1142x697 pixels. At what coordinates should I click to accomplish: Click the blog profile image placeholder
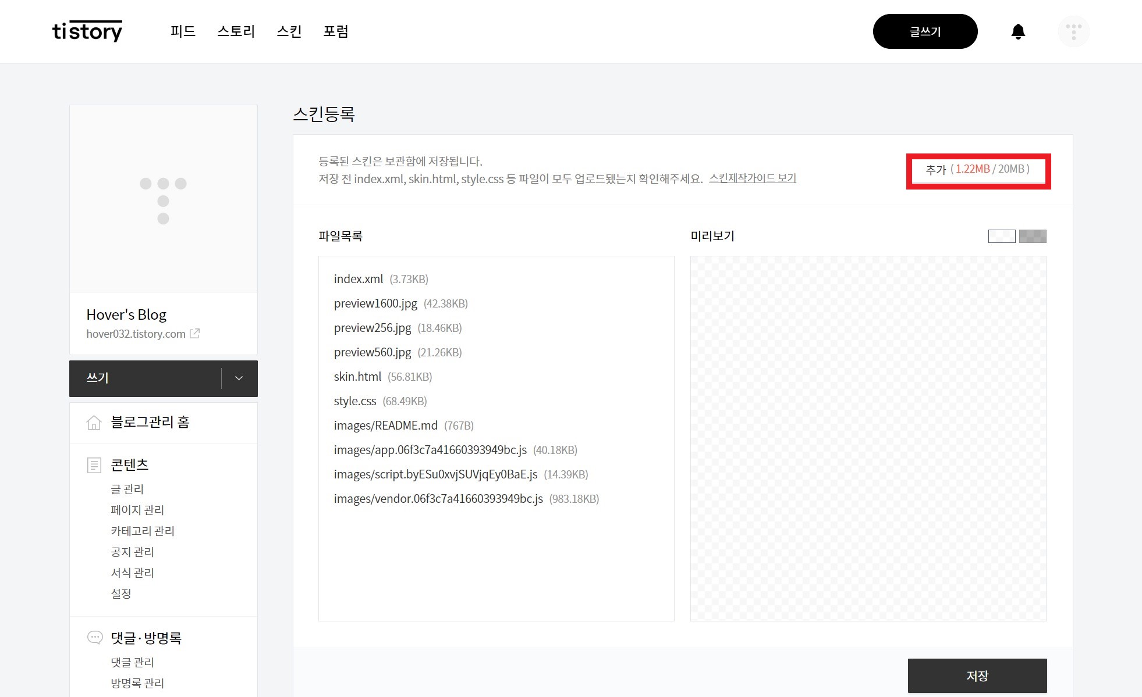163,199
